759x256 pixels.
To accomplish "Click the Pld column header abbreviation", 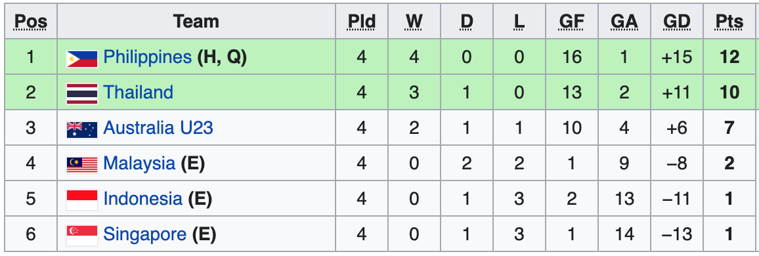I will click(362, 22).
